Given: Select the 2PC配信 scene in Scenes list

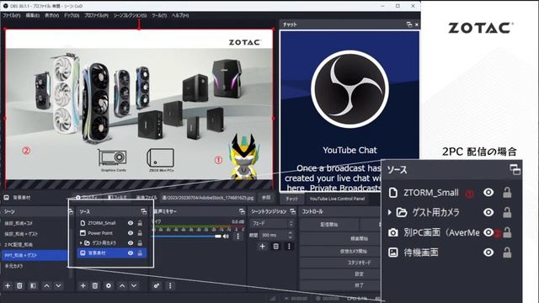Looking at the screenshot, I should click(x=35, y=245).
